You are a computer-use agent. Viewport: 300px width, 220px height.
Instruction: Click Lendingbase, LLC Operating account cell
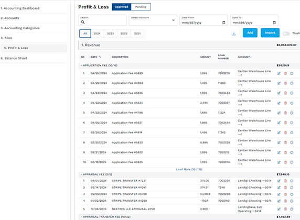(x=250, y=209)
